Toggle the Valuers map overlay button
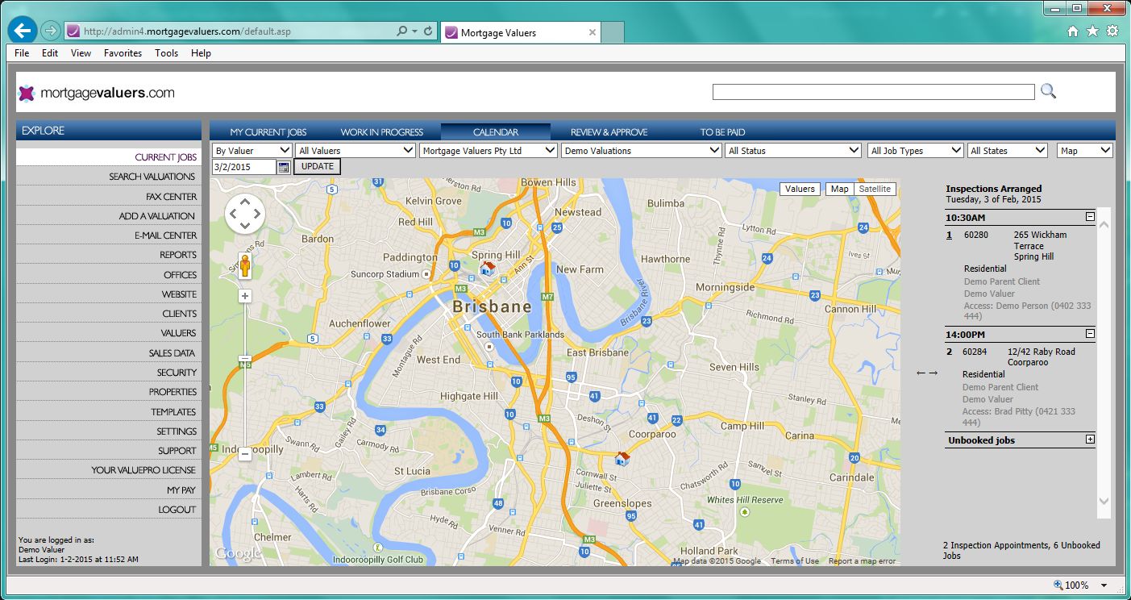The image size is (1131, 600). point(800,189)
